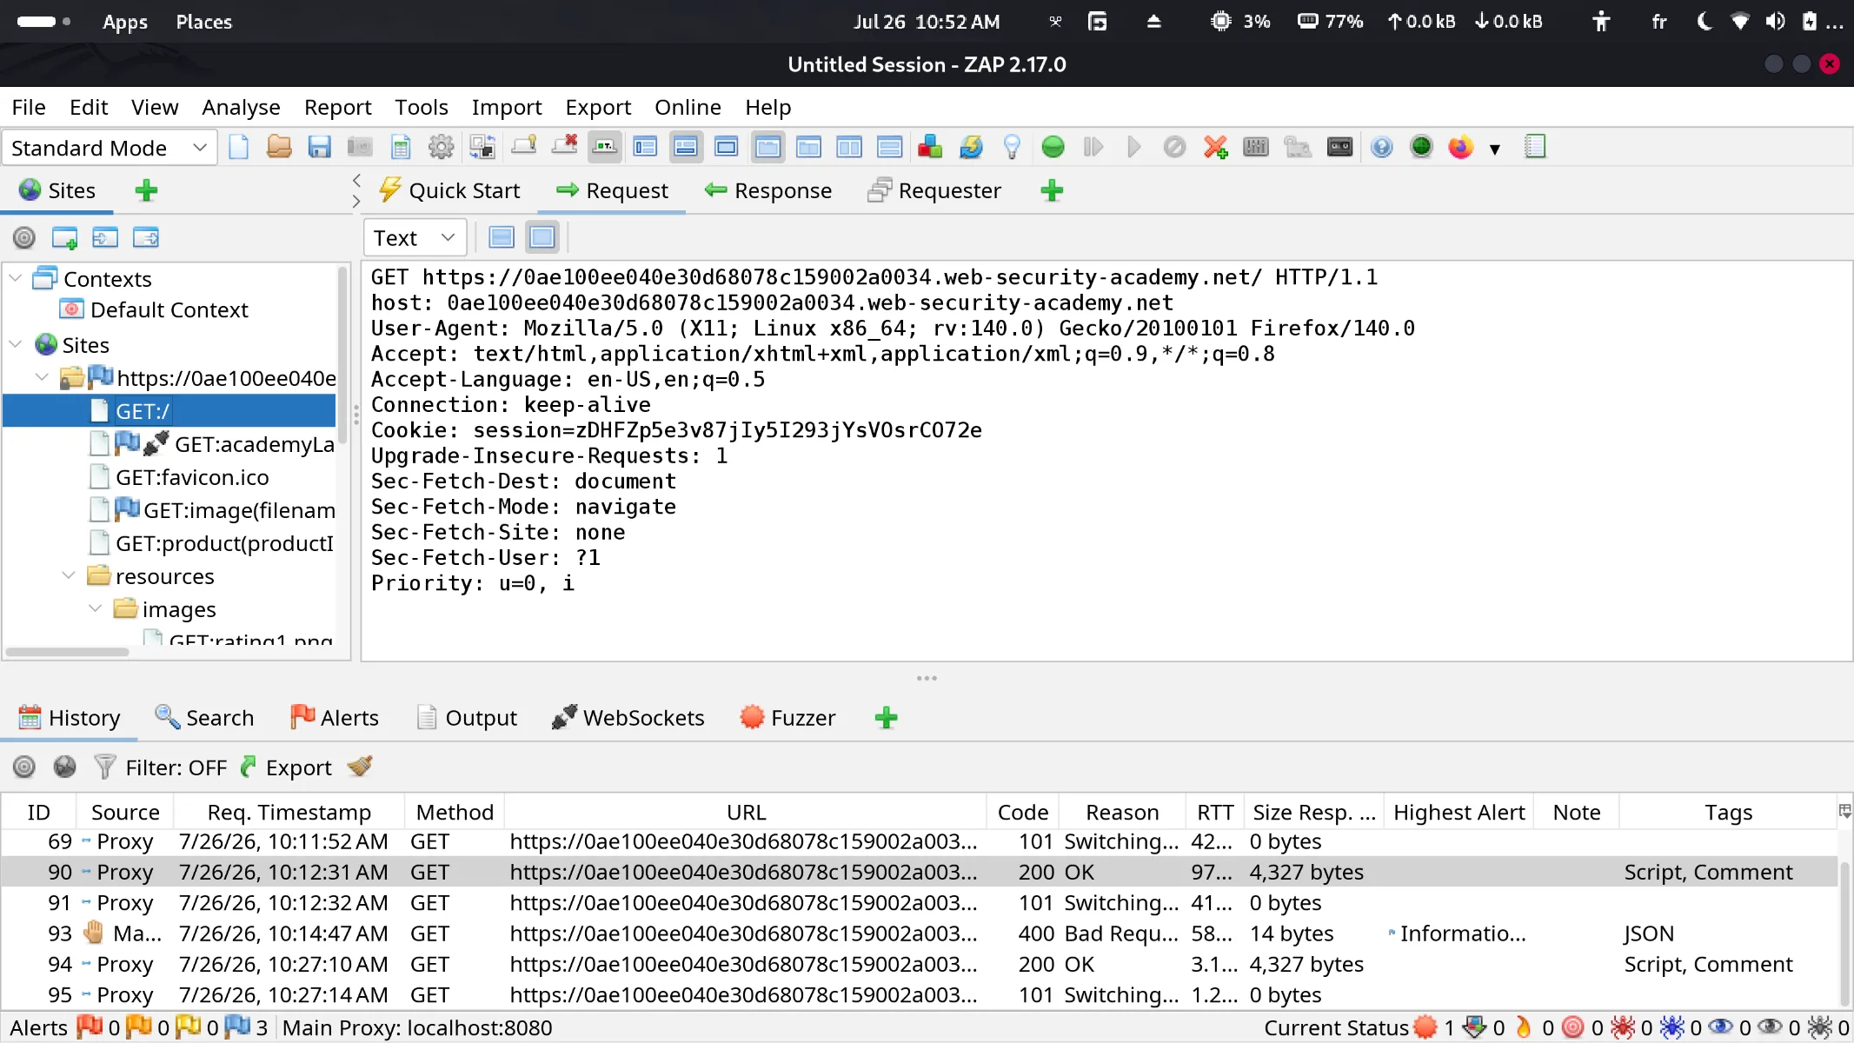Open the Apps menu in top panel
Image resolution: width=1854 pixels, height=1043 pixels.
pyautogui.click(x=124, y=22)
